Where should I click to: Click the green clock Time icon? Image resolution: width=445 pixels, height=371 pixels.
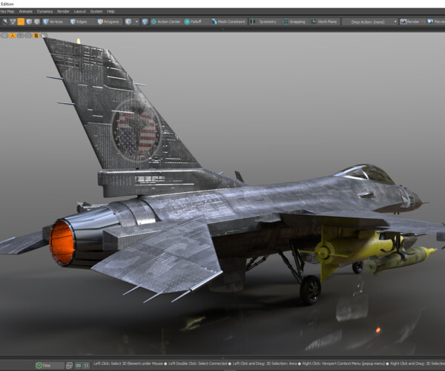[39, 365]
